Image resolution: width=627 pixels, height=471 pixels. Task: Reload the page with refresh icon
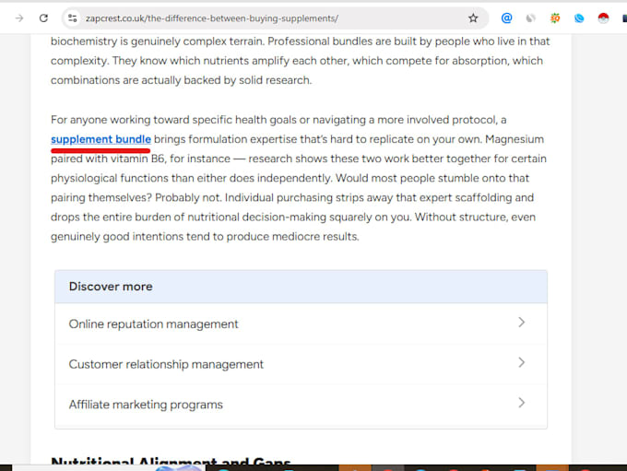coord(43,18)
